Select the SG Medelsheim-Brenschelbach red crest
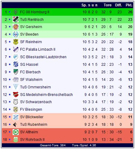Viewport: 135px width, 149px height. coord(16,94)
